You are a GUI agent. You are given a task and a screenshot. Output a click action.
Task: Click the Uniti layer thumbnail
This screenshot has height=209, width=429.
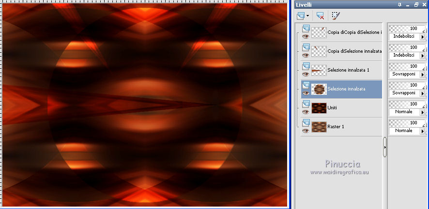(319, 108)
